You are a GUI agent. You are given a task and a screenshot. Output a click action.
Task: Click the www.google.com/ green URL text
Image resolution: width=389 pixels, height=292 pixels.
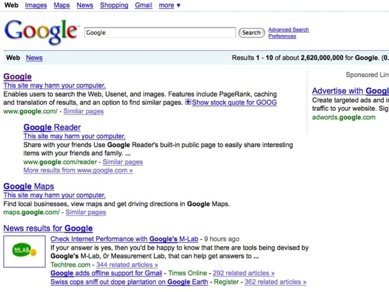30,111
